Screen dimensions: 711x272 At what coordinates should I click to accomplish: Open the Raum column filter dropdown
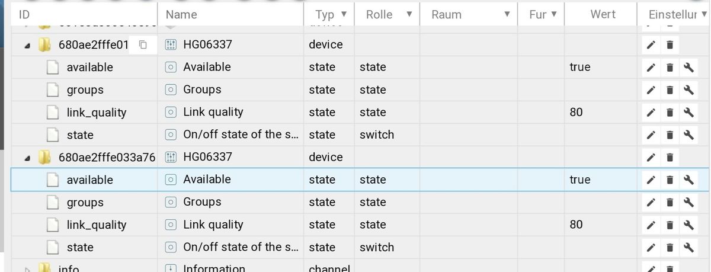click(x=507, y=15)
